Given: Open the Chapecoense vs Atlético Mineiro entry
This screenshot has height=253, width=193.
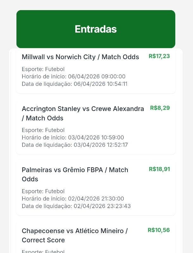Looking at the screenshot, I should click(75, 231).
